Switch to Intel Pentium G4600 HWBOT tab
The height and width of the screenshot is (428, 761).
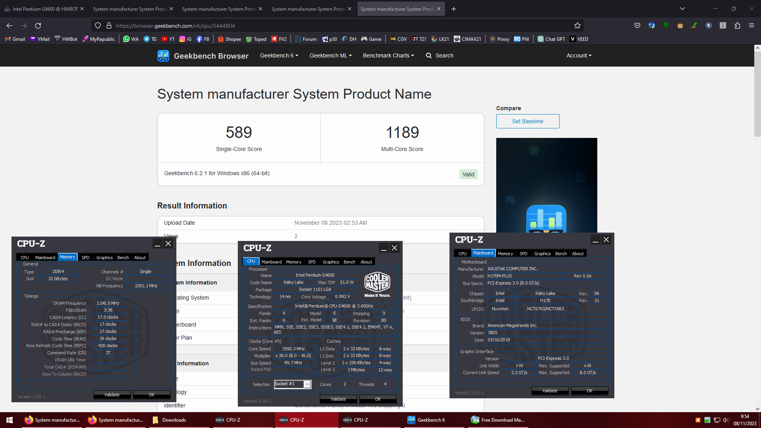[44, 9]
